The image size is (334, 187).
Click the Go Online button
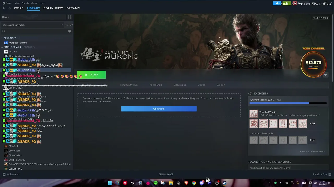point(159,109)
